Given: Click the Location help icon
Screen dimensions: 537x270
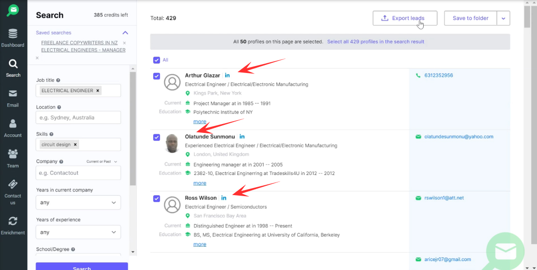Looking at the screenshot, I should [x=59, y=107].
